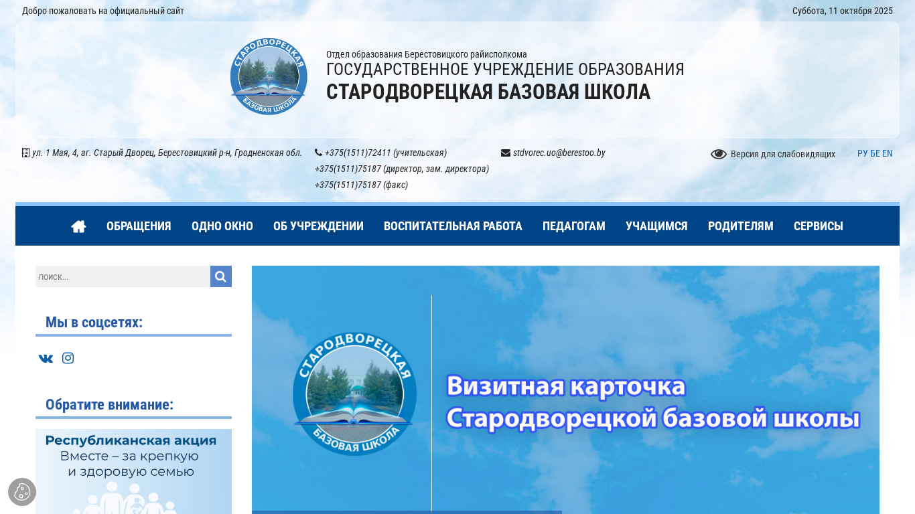
Task: Go to the home page icon
Action: [x=78, y=226]
